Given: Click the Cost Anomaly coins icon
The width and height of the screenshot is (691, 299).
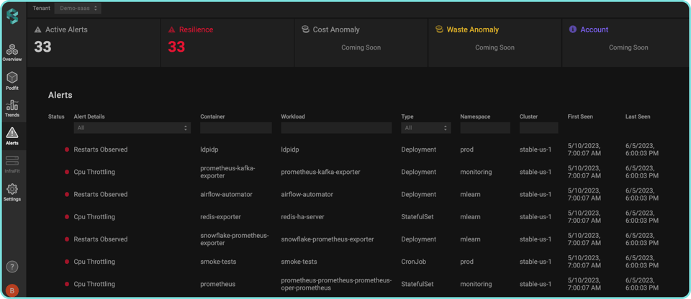Looking at the screenshot, I should coord(305,29).
